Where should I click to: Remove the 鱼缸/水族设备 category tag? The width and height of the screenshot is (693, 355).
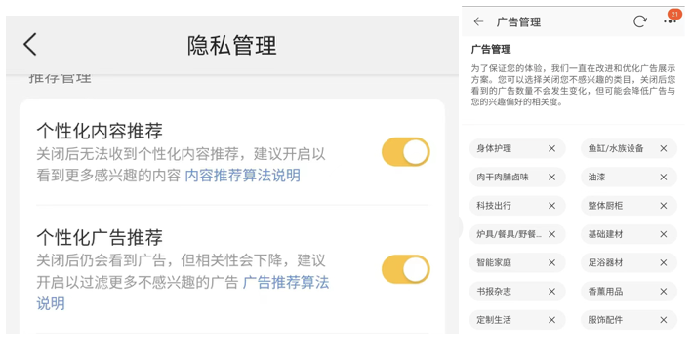(664, 149)
